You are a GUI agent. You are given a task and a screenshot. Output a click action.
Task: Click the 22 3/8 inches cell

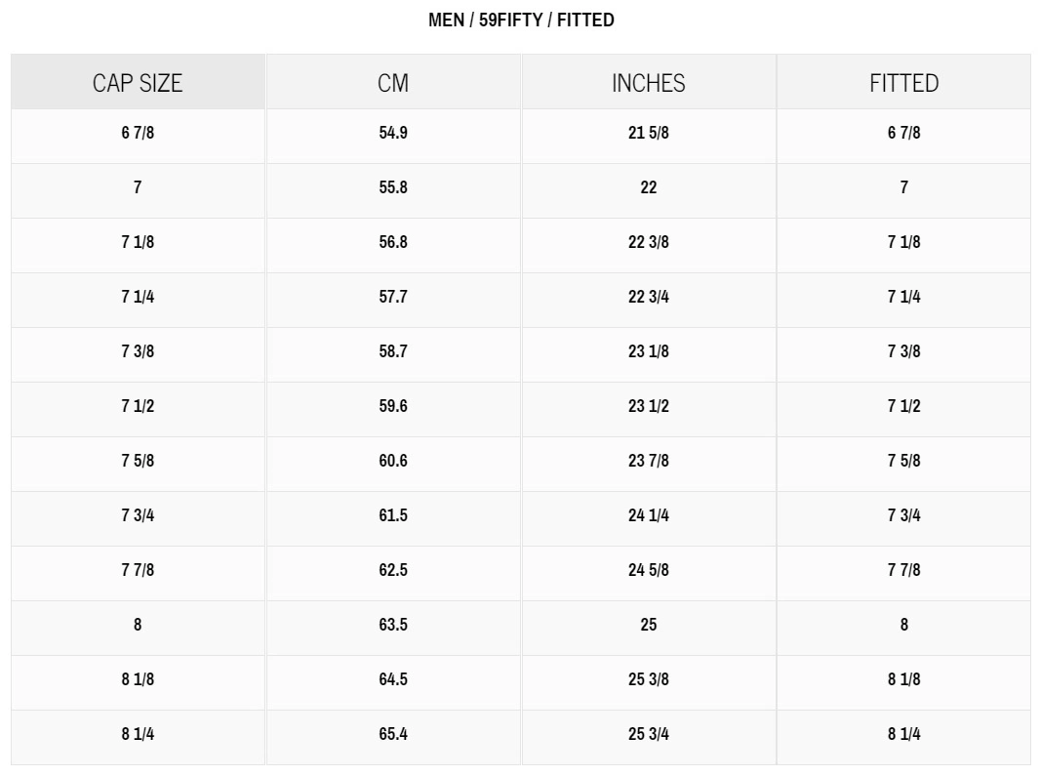tap(649, 242)
